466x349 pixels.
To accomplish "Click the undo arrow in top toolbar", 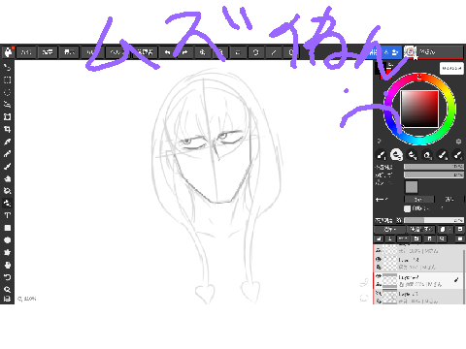I will pyautogui.click(x=167, y=52).
